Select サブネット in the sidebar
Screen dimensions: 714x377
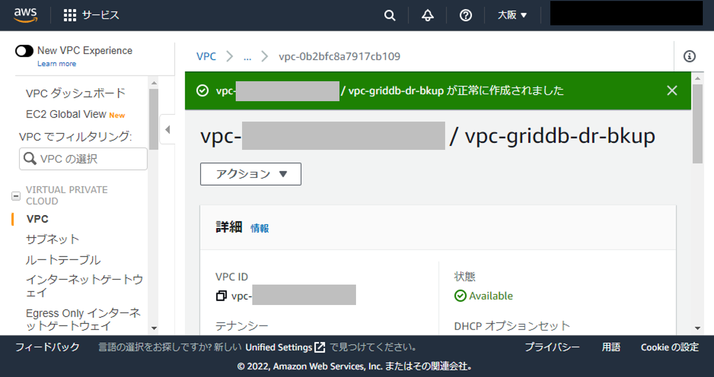(52, 239)
